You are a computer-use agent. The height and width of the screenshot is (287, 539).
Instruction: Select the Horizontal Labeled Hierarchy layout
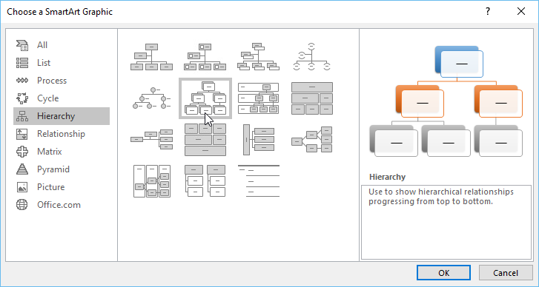[x=151, y=181]
